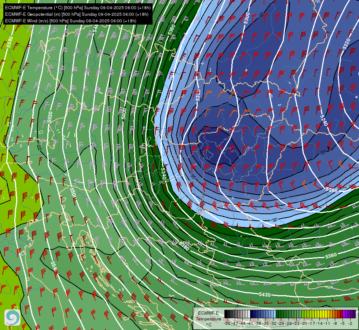Click the ECMWF swirl logo icon
This screenshot has width=359, height=330.
click(x=12, y=318)
